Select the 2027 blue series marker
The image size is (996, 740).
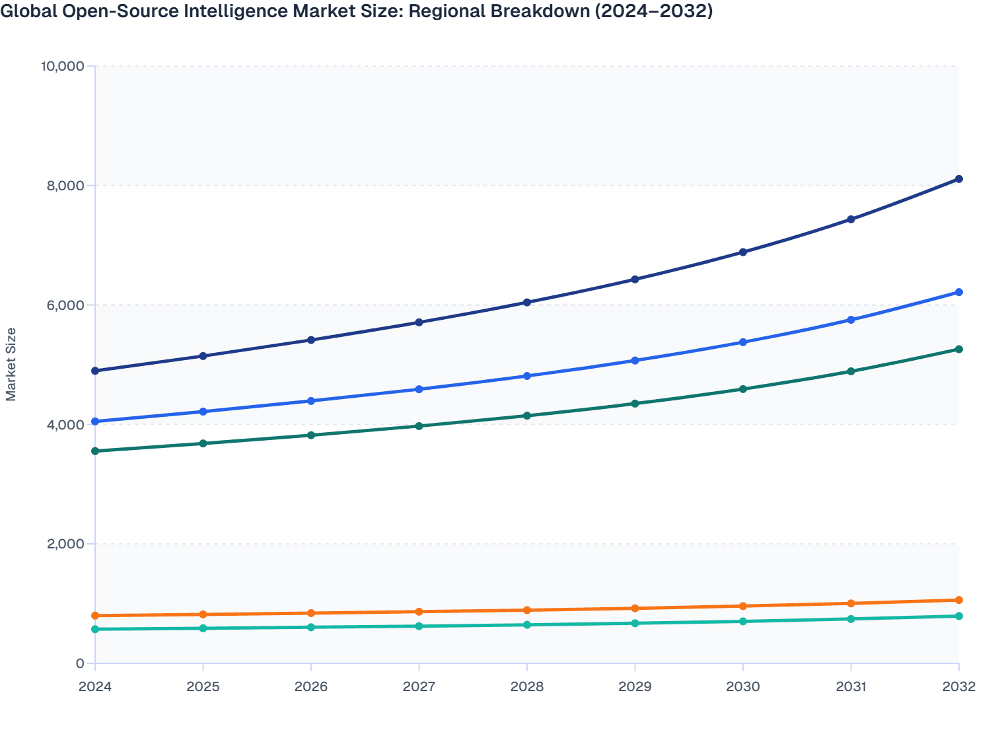pos(419,389)
